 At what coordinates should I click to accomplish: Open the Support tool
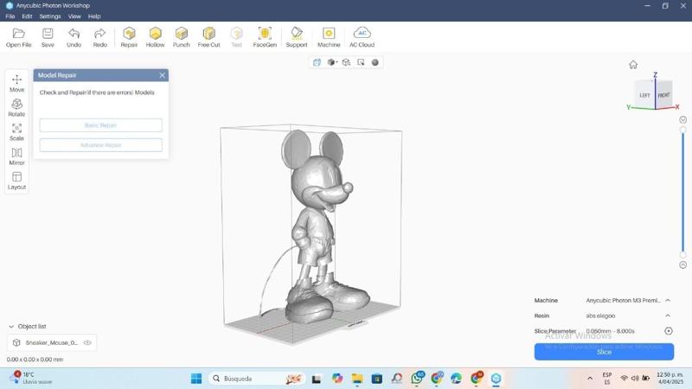click(x=297, y=37)
